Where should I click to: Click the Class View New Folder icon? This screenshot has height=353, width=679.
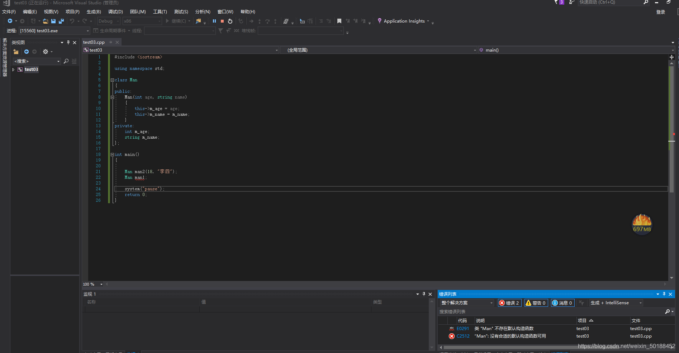click(16, 52)
